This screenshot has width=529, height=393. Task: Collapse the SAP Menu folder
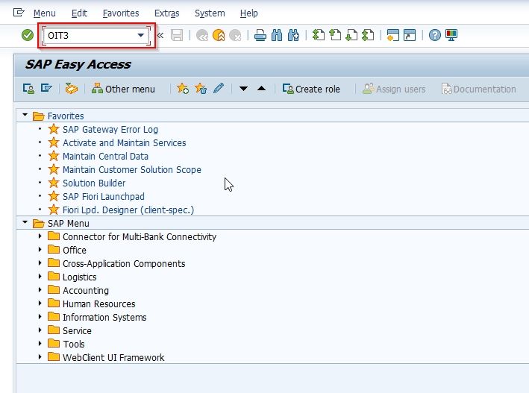(x=25, y=223)
